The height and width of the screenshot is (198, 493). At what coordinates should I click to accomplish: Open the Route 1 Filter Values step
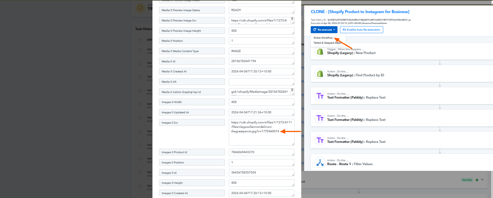[x=402, y=162]
